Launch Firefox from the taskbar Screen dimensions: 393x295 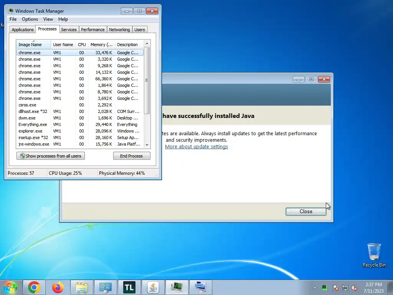[x=58, y=287]
